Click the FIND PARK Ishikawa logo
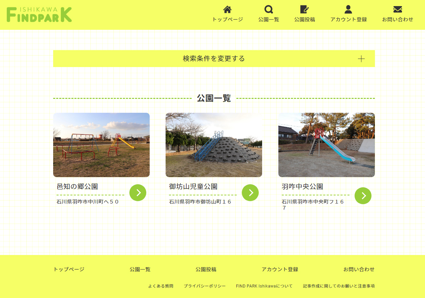This screenshot has height=298, width=425. [x=39, y=15]
